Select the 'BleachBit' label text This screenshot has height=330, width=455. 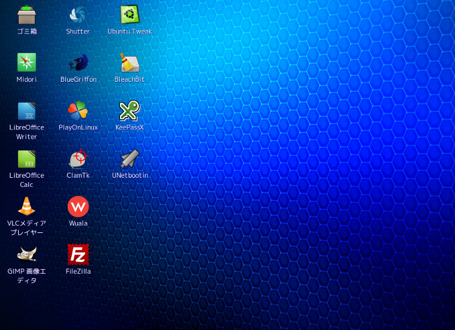click(x=130, y=80)
